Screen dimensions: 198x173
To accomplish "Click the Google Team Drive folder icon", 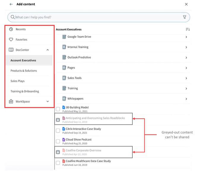I will (64, 37).
